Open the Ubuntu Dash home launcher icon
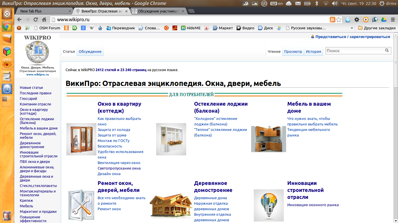This screenshot has height=223, width=398. click(x=7, y=14)
